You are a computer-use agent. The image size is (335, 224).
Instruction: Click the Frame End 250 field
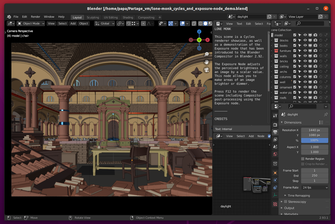tap(315, 176)
